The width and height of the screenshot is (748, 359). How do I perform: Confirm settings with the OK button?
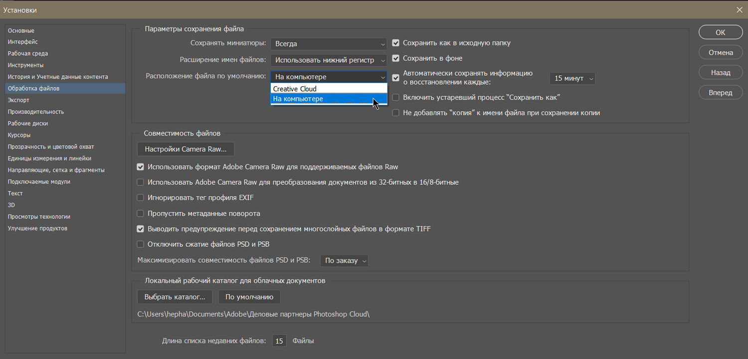coord(721,32)
